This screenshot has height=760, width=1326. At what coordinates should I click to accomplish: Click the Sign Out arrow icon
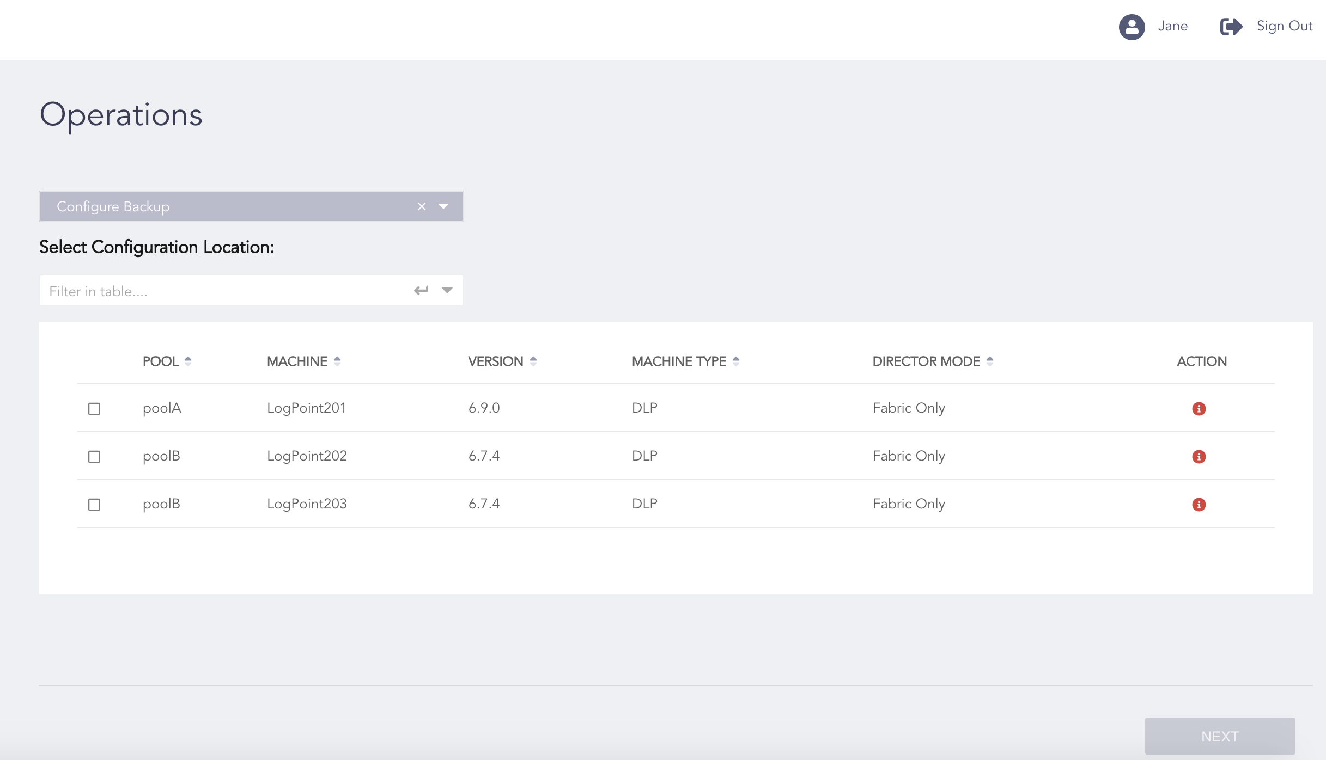[x=1231, y=26]
